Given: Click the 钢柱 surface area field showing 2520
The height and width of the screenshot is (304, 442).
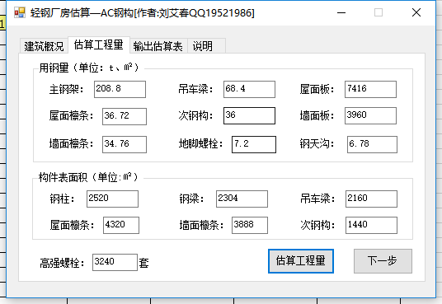Looking at the screenshot, I should pyautogui.click(x=112, y=199).
